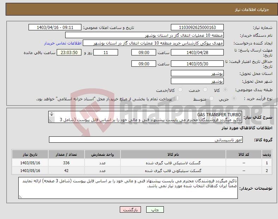The width and height of the screenshot is (278, 219).
Task: Click scroll down arrow in description box
Action: [x=51, y=115]
